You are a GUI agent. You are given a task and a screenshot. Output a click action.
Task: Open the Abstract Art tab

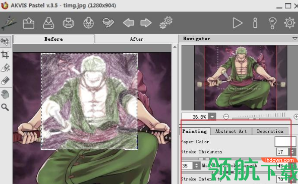[231, 131]
